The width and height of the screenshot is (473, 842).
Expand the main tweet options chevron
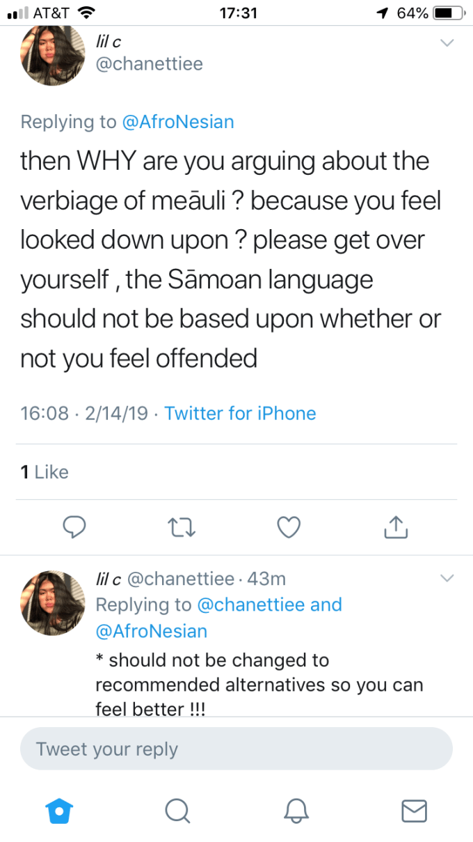click(447, 43)
